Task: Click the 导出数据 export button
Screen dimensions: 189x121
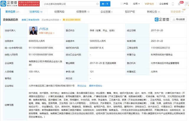Action: point(178,19)
